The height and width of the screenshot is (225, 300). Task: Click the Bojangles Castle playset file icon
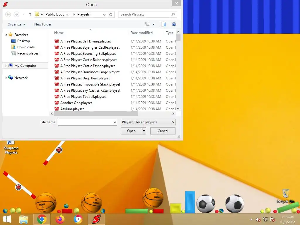(57, 47)
